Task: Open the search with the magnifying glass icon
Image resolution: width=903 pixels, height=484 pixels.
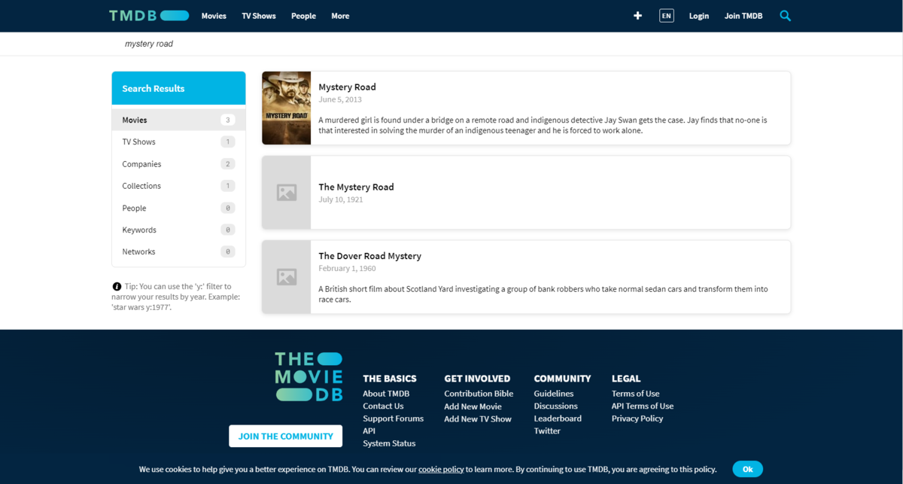Action: click(x=785, y=15)
